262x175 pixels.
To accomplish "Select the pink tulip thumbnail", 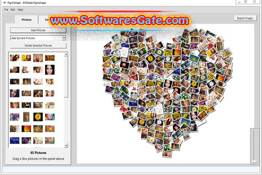I will pos(49,117).
